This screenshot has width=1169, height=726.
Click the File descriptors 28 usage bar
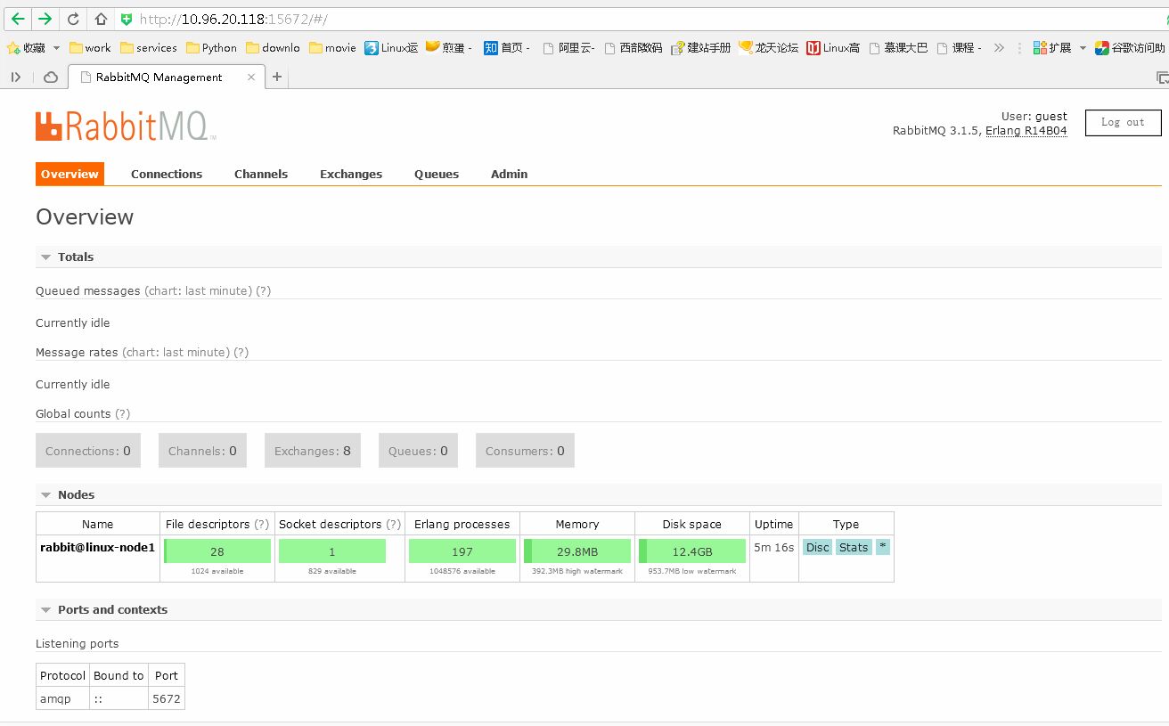click(217, 551)
